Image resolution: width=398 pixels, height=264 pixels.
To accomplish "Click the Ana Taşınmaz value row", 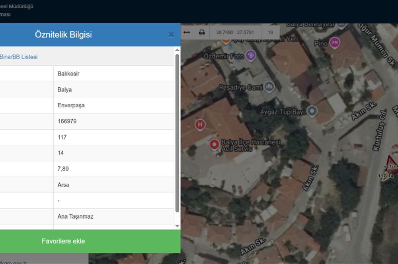I will 113,216.
